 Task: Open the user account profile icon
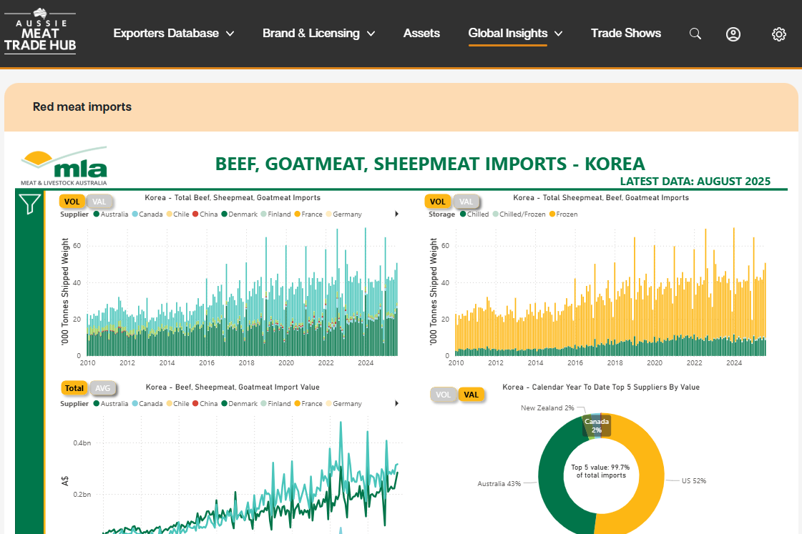pyautogui.click(x=733, y=34)
